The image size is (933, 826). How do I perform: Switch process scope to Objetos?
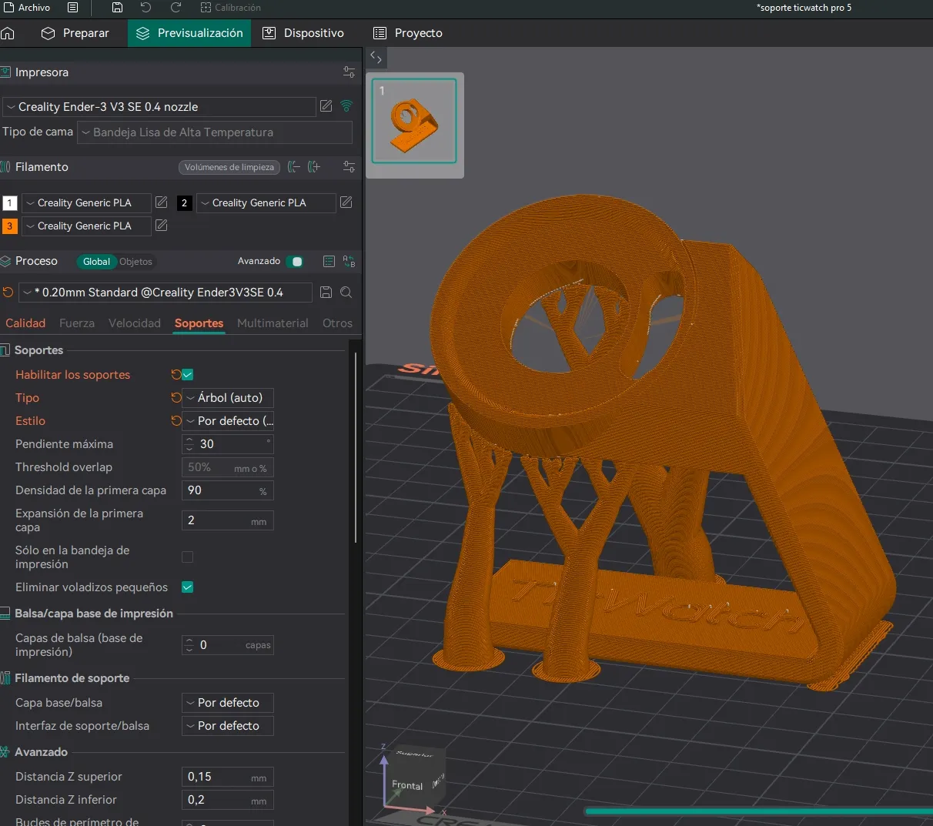click(x=135, y=262)
